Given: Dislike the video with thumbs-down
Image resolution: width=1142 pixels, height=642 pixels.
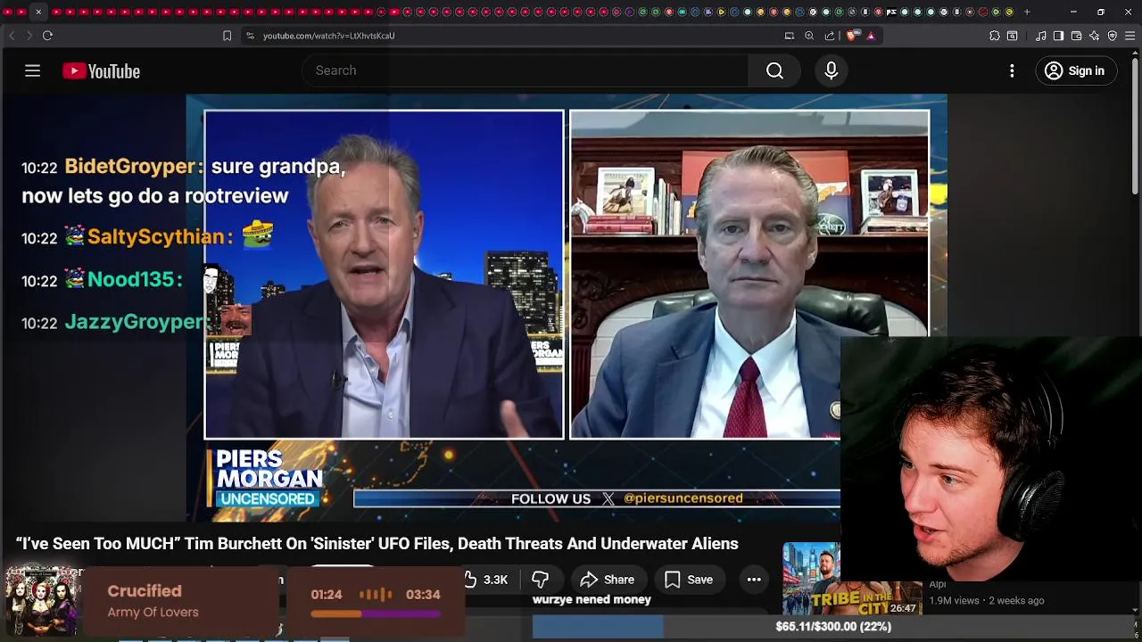Looking at the screenshot, I should pos(540,580).
